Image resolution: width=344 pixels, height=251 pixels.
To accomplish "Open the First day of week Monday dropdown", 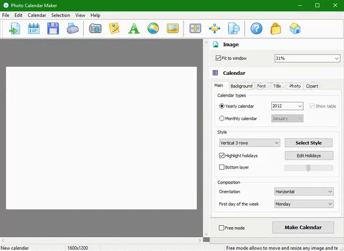I will pyautogui.click(x=304, y=204).
